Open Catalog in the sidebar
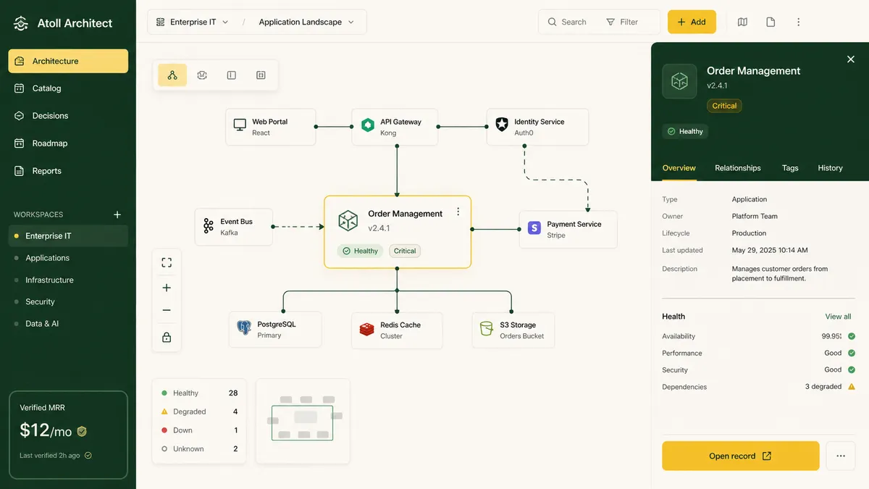869x489 pixels. coord(68,88)
